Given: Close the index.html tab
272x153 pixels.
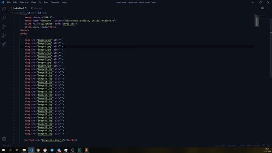Looking at the screenshot, I should (25, 8).
